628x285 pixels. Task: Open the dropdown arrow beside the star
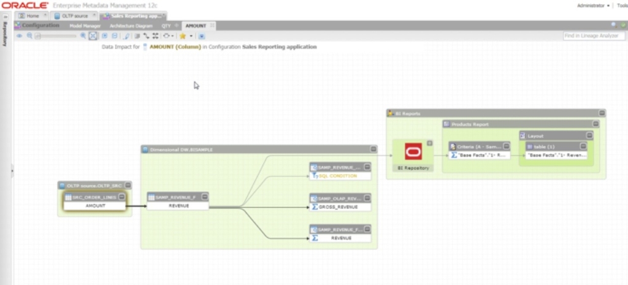pyautogui.click(x=191, y=36)
